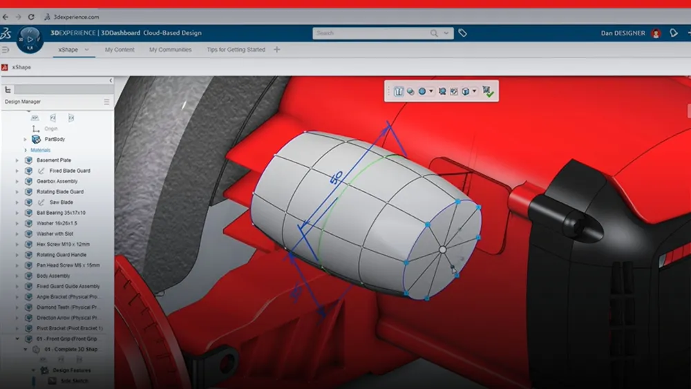Screen dimensions: 691x389
Task: Click the xShape app icon in widget header
Action: click(4, 68)
